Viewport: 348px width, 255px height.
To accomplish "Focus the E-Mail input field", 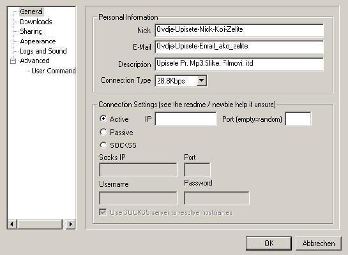I will [239, 47].
